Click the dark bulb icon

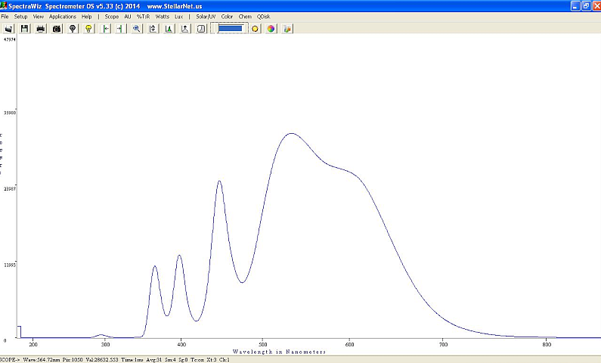click(x=73, y=29)
